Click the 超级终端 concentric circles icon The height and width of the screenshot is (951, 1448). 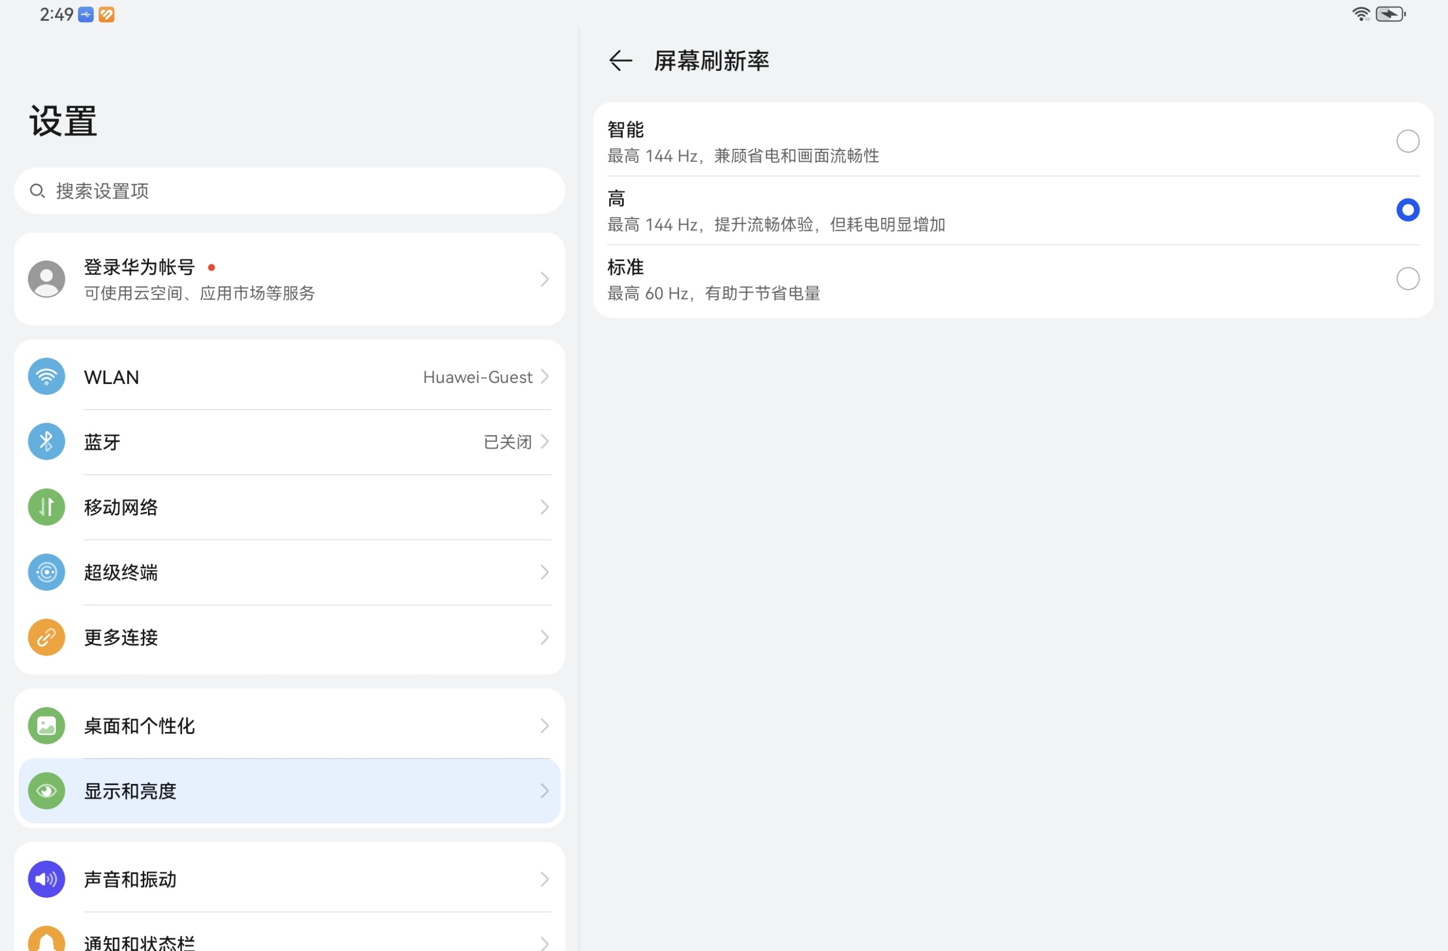click(46, 572)
